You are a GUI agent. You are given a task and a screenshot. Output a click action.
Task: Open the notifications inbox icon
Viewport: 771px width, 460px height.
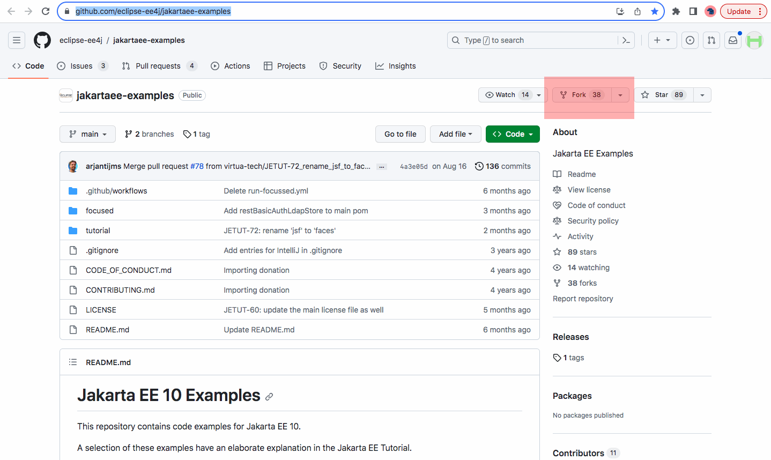tap(733, 40)
